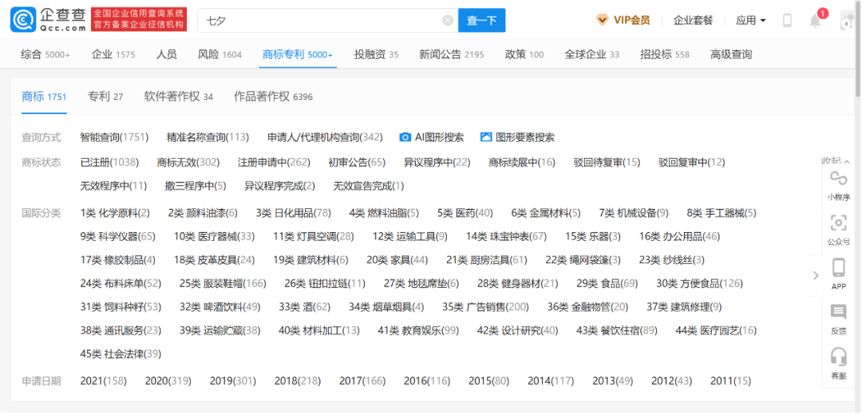Select the 作品著作权 sub-tab
The image size is (862, 414).
273,97
